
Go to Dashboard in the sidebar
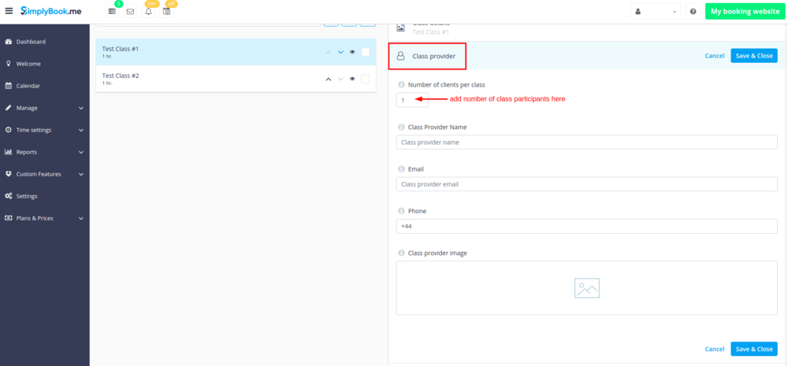pyautogui.click(x=31, y=42)
